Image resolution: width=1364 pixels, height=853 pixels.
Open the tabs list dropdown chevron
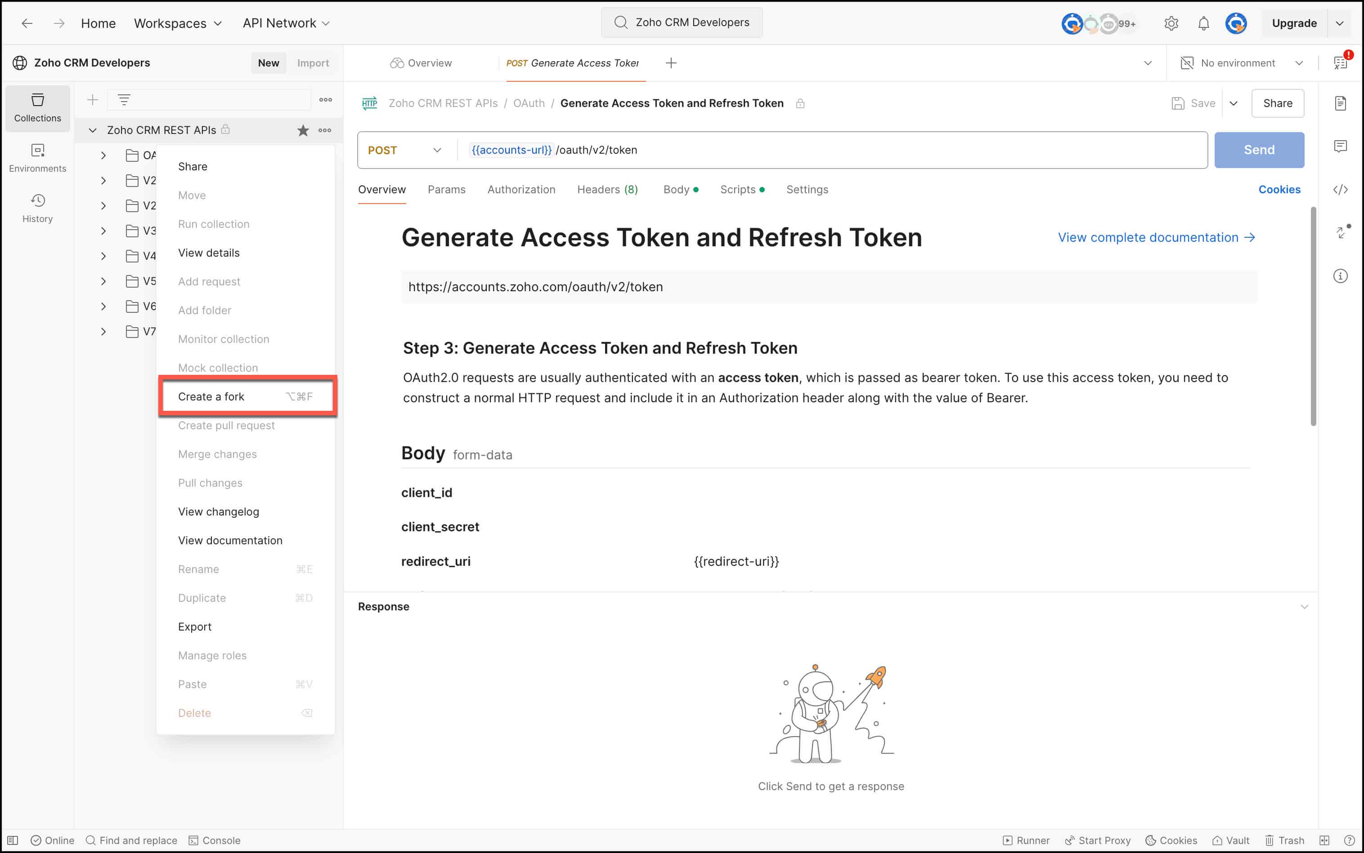tap(1147, 63)
